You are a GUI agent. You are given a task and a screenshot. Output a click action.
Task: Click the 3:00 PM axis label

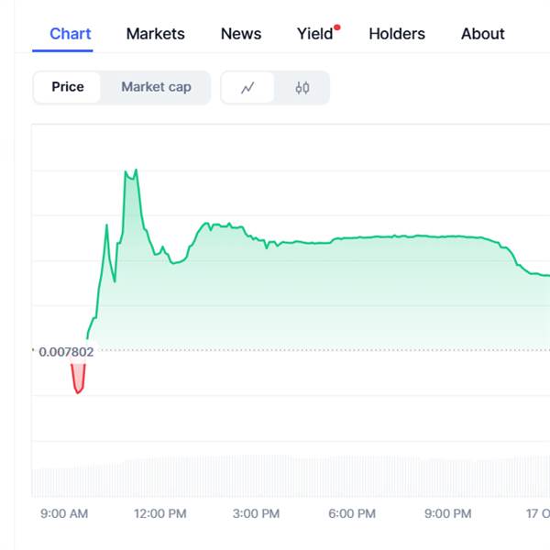pos(257,514)
